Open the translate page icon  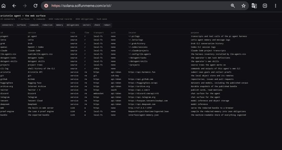tap(254, 6)
